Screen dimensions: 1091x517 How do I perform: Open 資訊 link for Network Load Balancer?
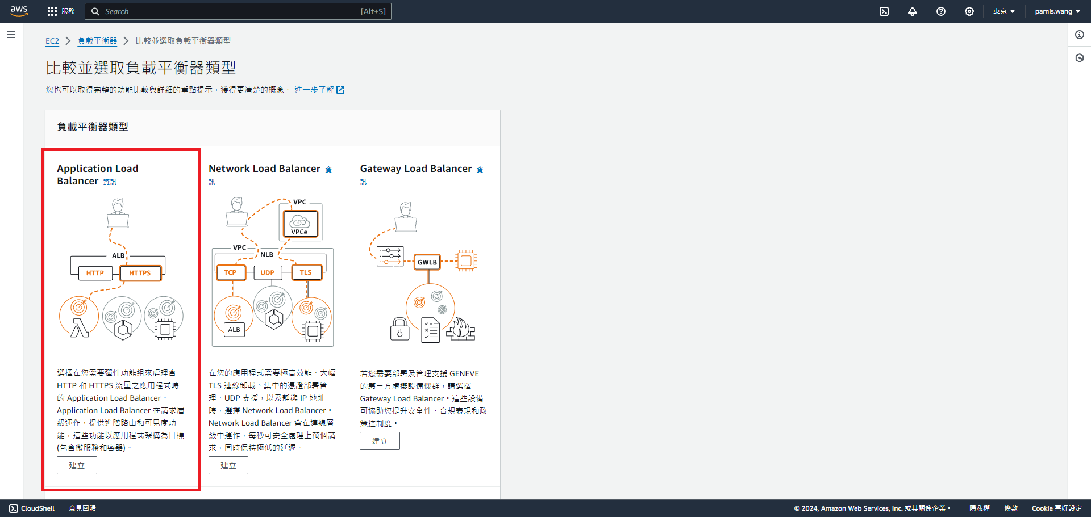pyautogui.click(x=328, y=170)
